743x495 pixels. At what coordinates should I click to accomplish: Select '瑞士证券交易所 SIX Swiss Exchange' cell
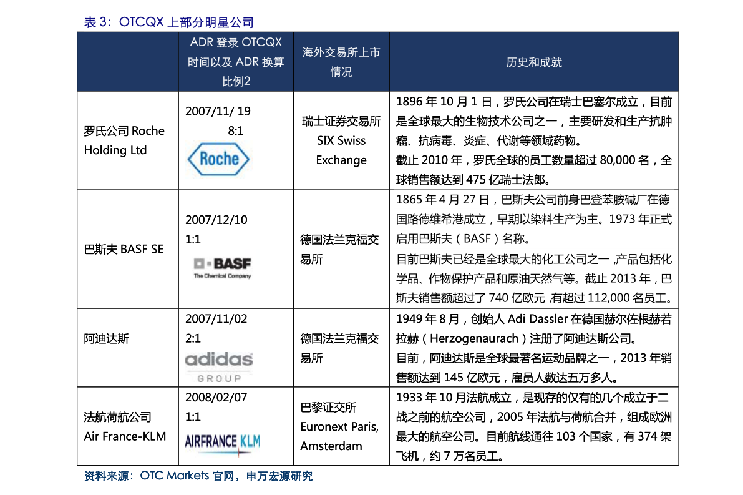tap(341, 140)
